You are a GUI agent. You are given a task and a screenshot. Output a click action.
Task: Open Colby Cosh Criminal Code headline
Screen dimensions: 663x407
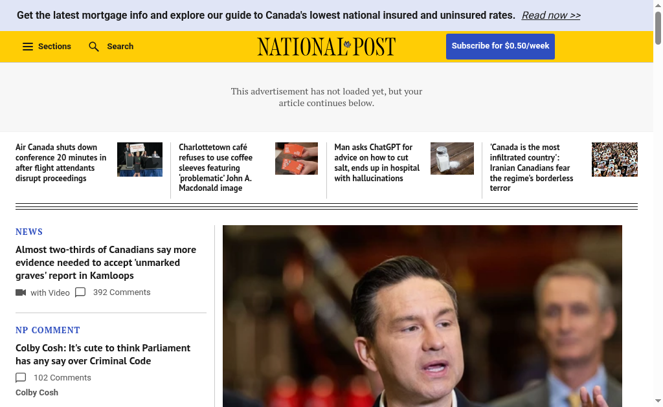point(103,354)
